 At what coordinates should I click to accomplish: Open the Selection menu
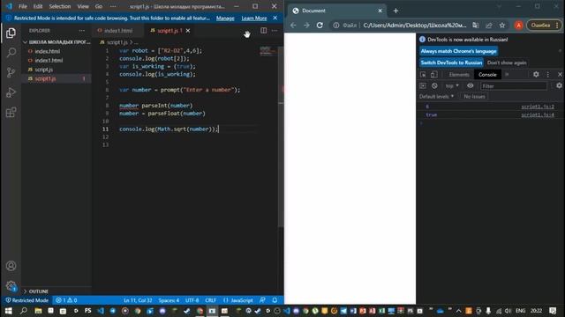(60, 6)
